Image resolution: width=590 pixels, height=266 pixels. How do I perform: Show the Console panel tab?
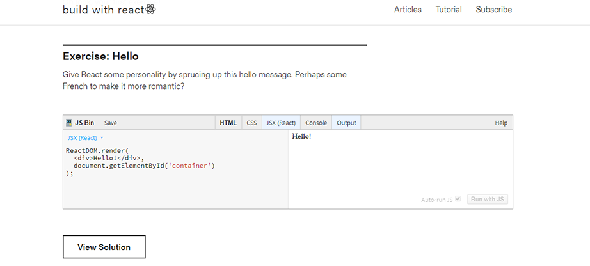click(316, 123)
